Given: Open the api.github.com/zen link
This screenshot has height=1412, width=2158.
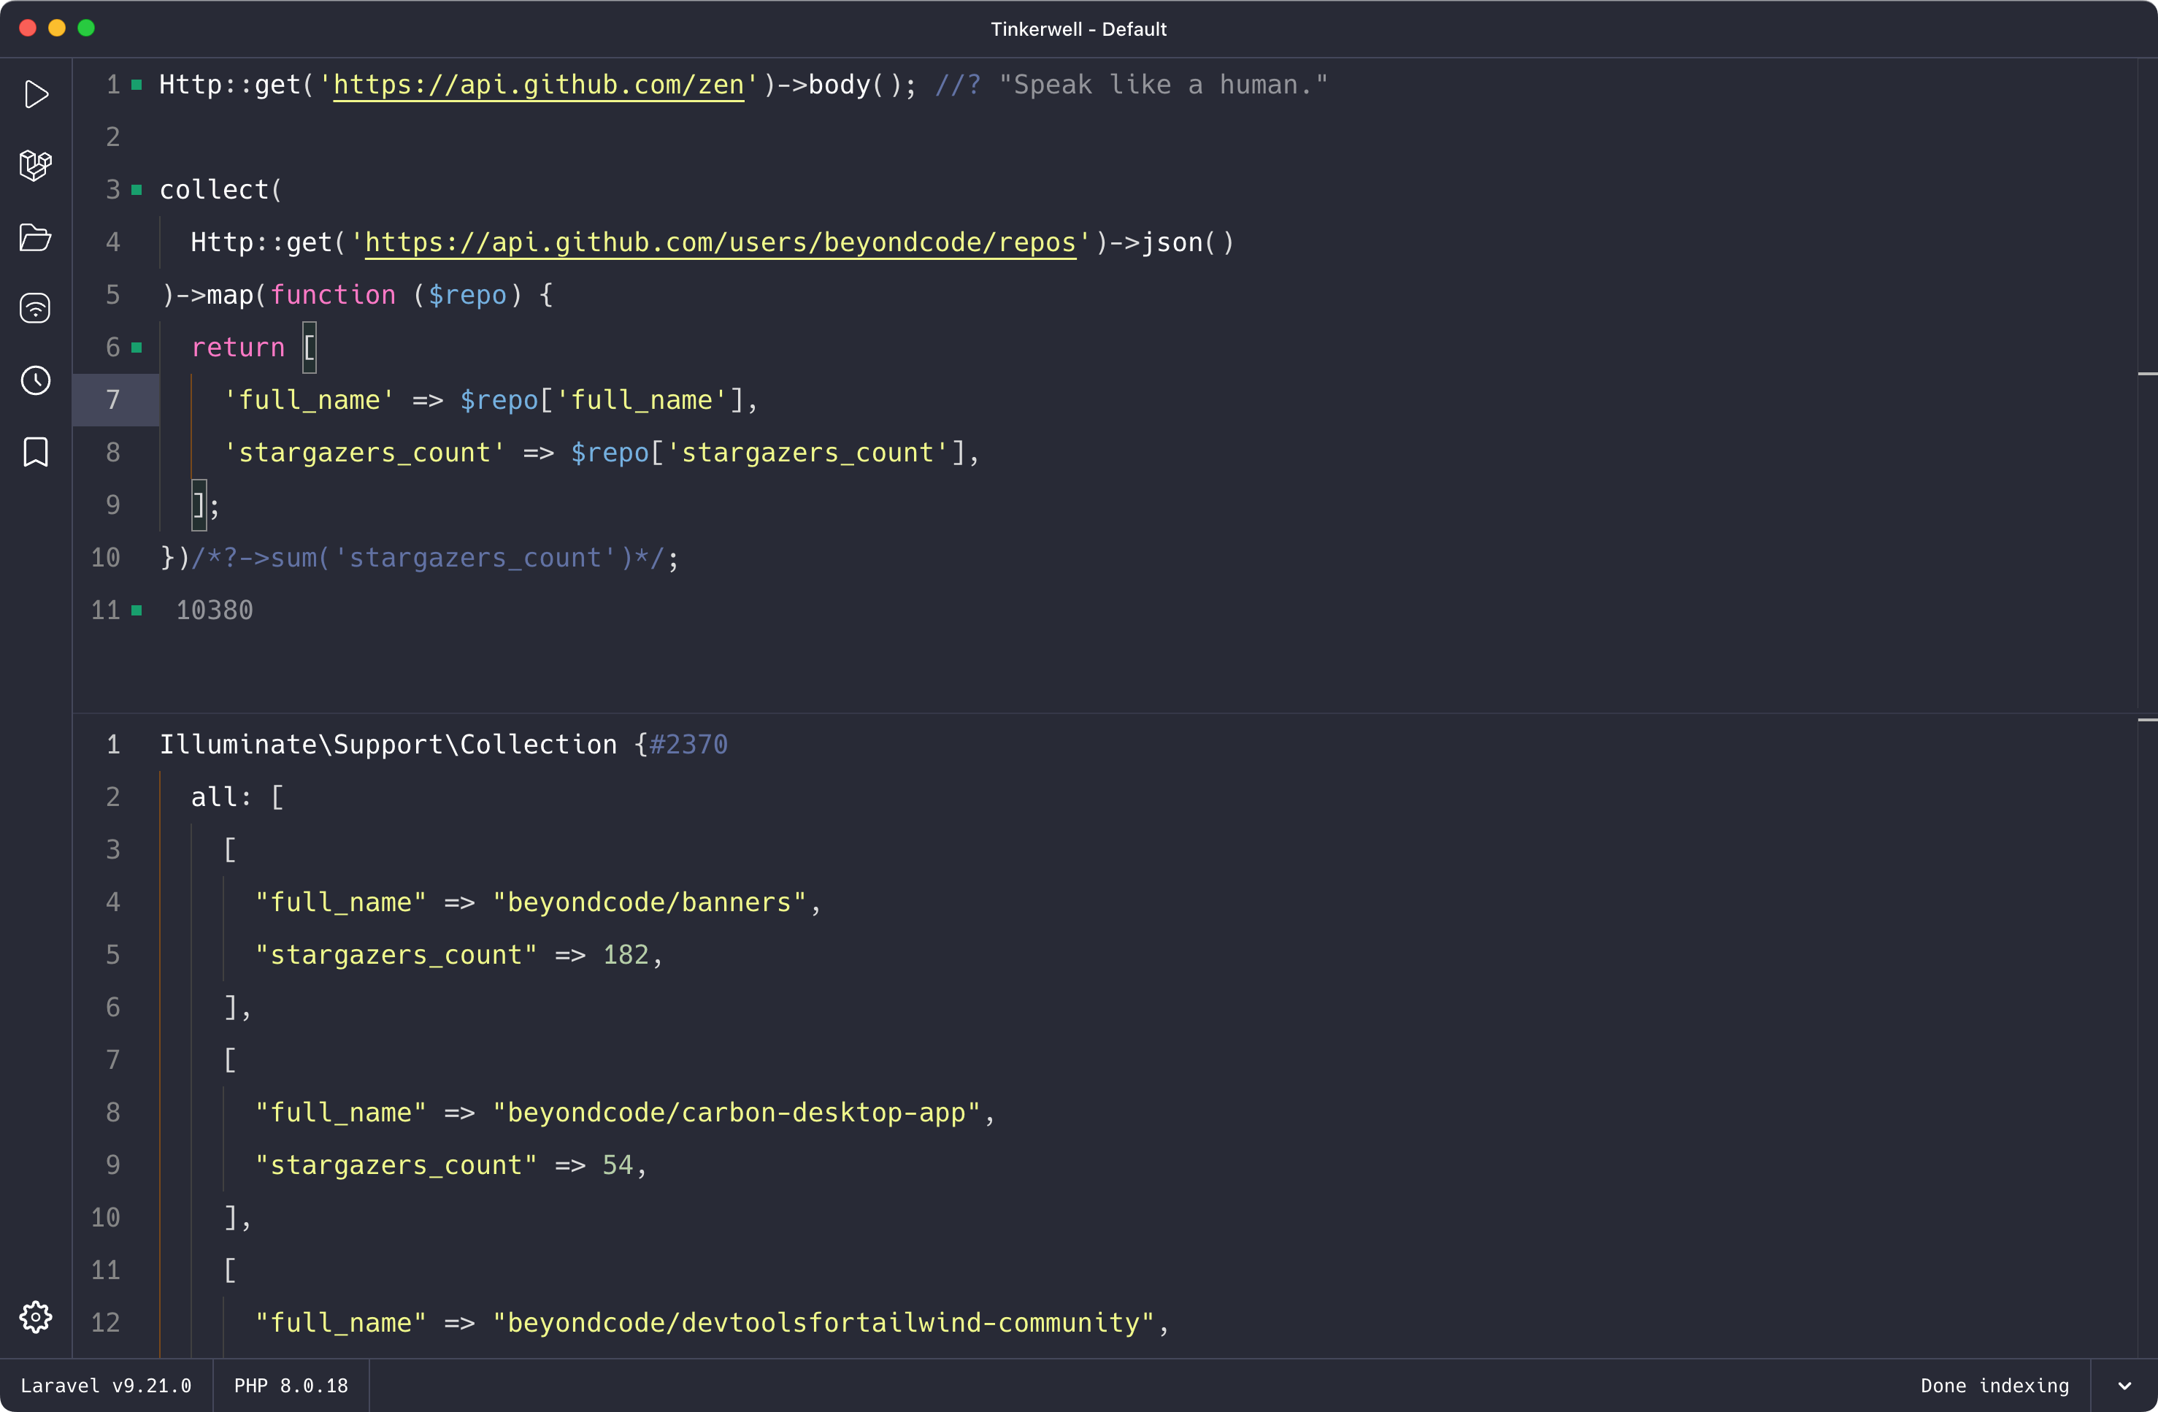Looking at the screenshot, I should pos(539,85).
